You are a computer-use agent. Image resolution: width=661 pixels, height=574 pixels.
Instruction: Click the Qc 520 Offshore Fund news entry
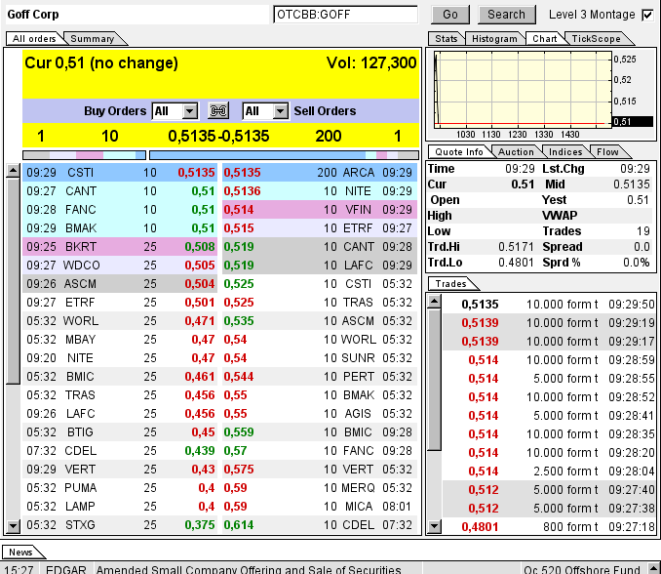[x=582, y=569]
